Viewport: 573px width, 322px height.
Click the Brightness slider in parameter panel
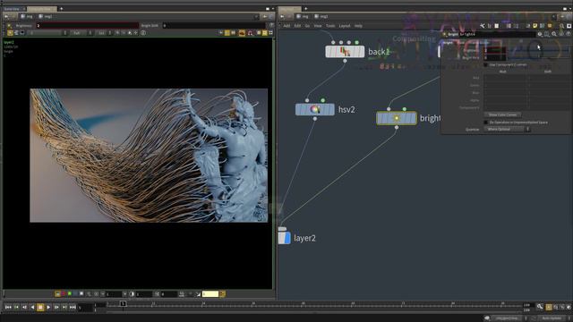[539, 50]
